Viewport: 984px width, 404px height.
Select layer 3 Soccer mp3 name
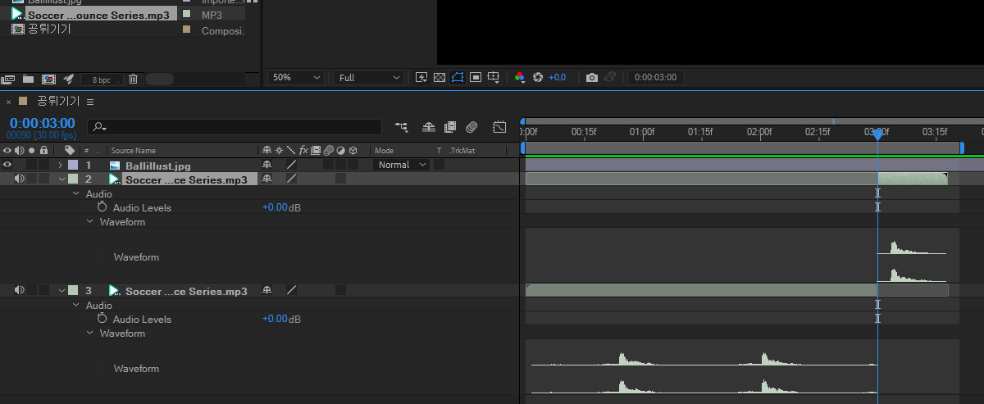click(x=186, y=291)
